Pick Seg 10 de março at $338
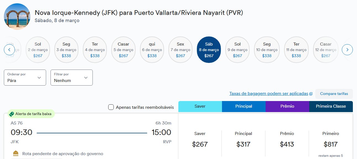 (x=267, y=50)
